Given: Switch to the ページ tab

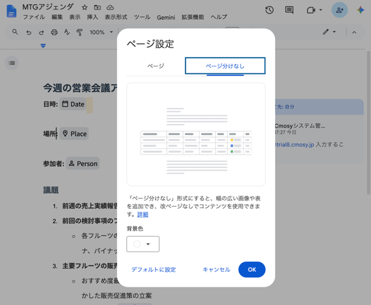Looking at the screenshot, I should coord(156,66).
